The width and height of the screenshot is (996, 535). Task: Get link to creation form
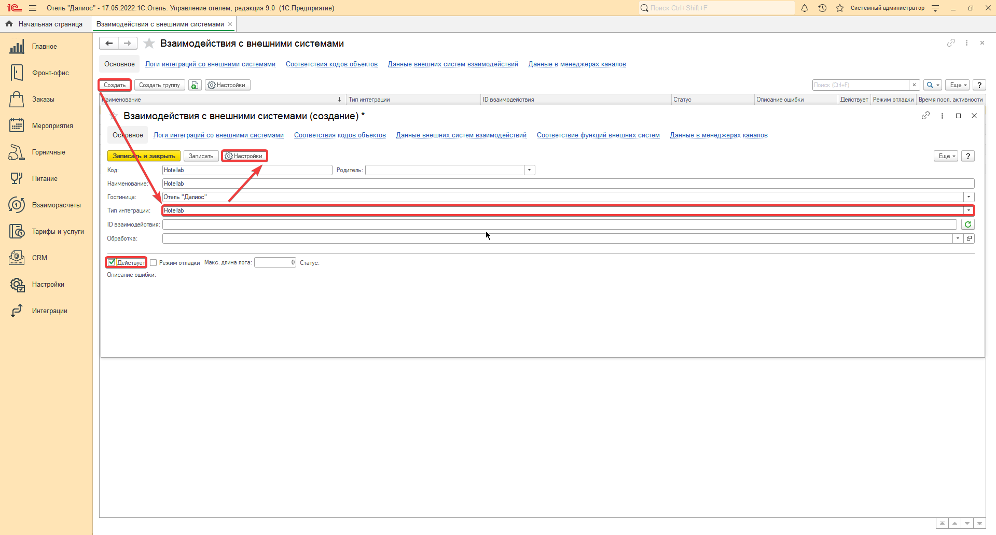925,116
